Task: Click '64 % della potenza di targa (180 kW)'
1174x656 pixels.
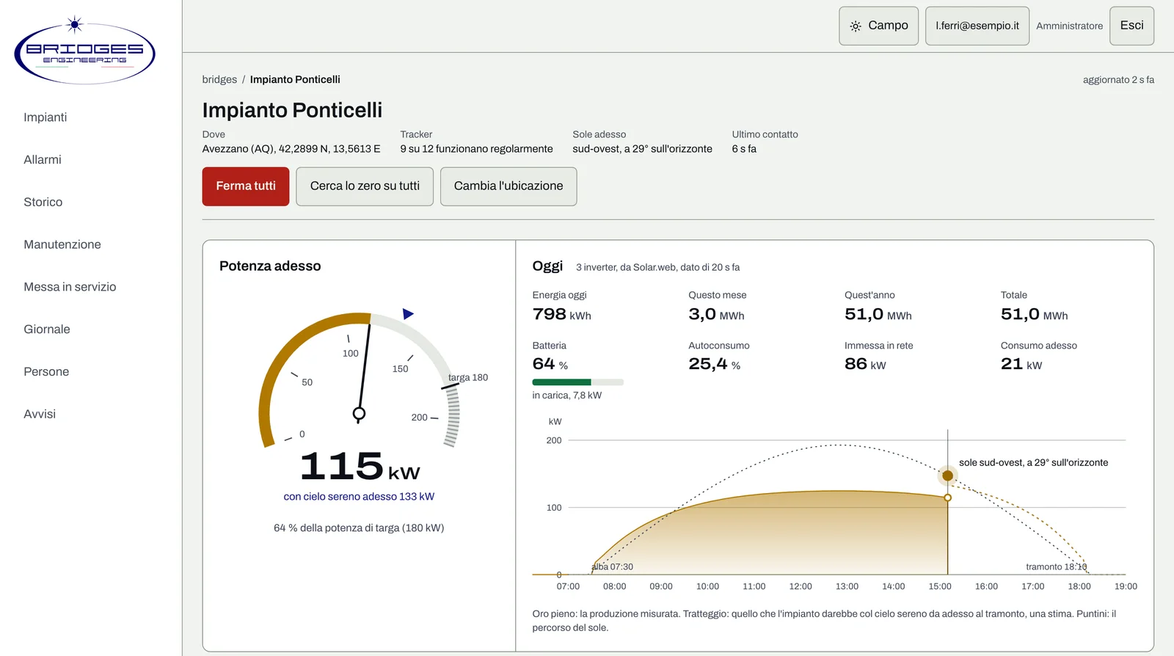Action: click(359, 528)
